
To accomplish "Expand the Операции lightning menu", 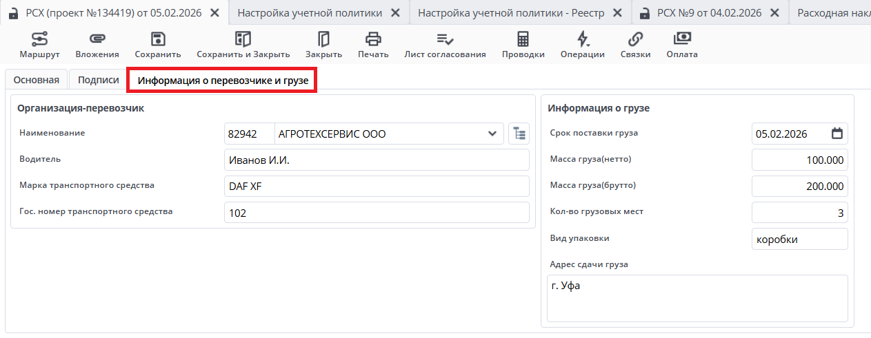I will pos(583,39).
